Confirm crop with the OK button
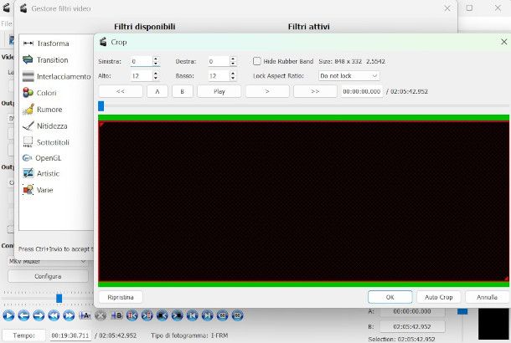Screen dimensions: 511x343 pos(390,297)
